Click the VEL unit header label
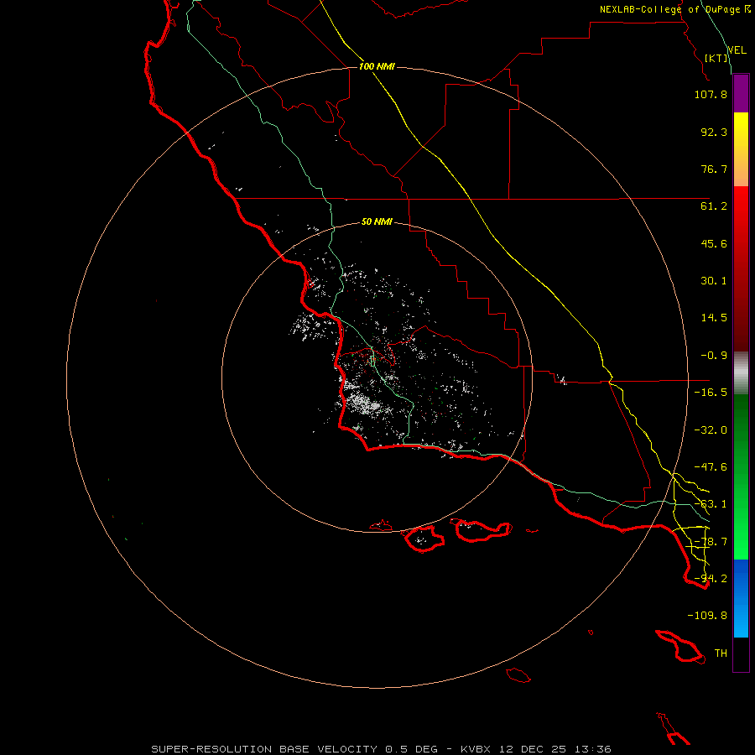The image size is (755, 755). pyautogui.click(x=737, y=50)
